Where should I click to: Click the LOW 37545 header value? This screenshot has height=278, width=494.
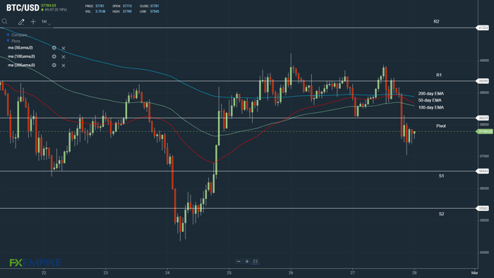click(x=155, y=11)
